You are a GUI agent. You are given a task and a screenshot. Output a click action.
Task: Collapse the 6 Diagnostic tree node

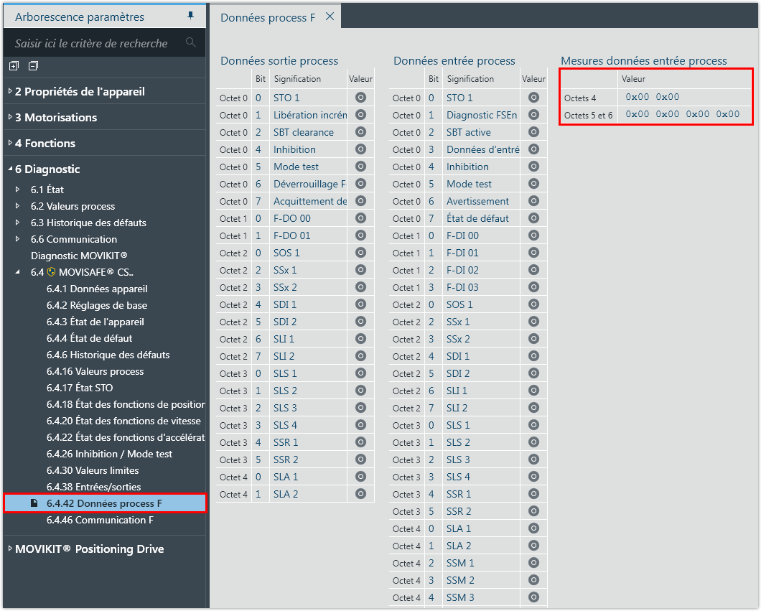[9, 169]
